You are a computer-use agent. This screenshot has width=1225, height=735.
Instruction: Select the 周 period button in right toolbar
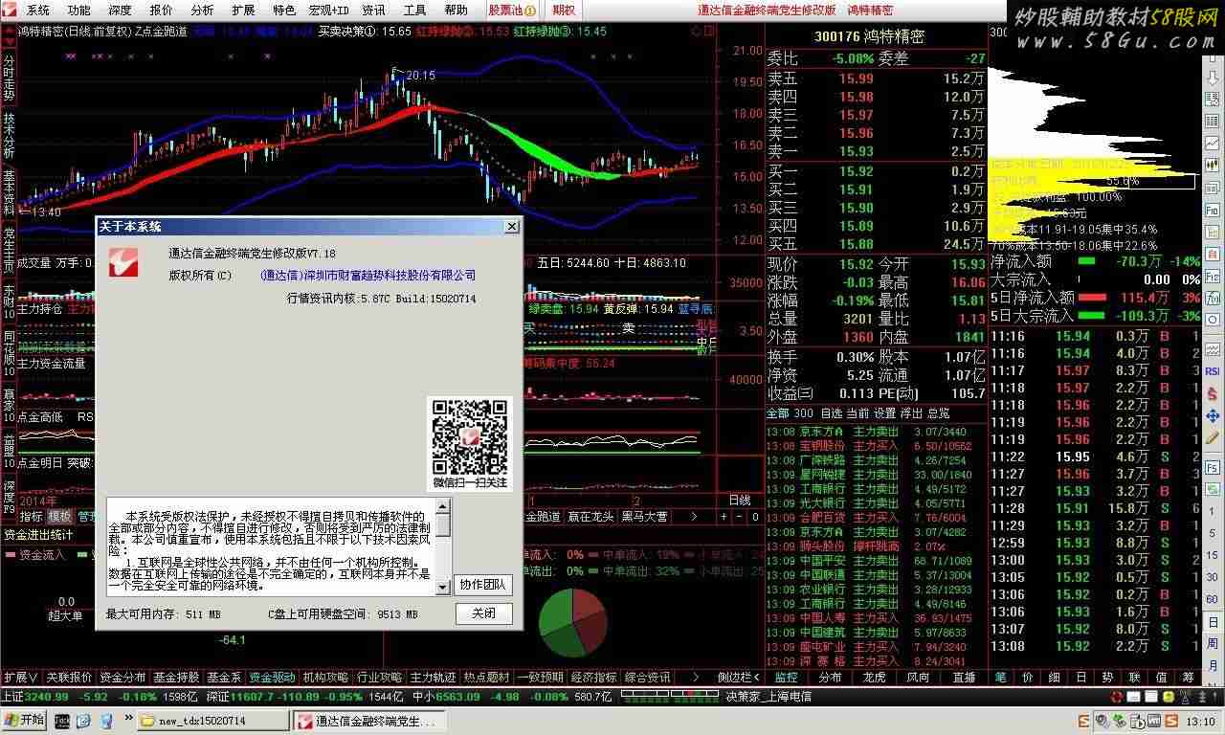[x=1212, y=642]
